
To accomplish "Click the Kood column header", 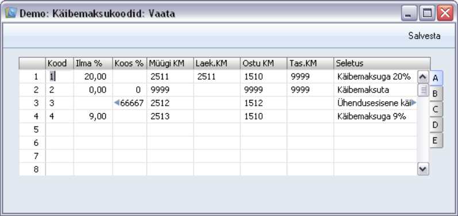I will point(60,63).
